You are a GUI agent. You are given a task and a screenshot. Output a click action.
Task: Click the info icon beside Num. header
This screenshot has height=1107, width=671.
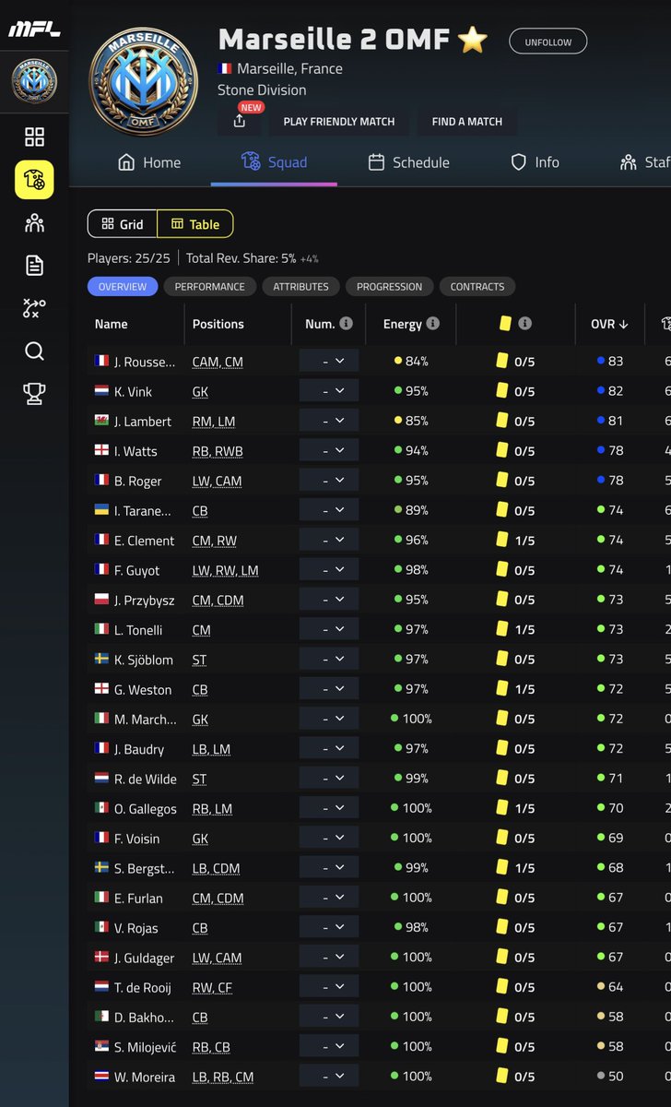[346, 324]
